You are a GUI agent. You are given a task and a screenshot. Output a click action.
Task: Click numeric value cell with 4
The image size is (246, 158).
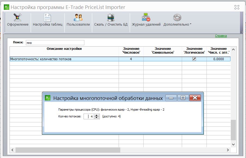(x=131, y=59)
